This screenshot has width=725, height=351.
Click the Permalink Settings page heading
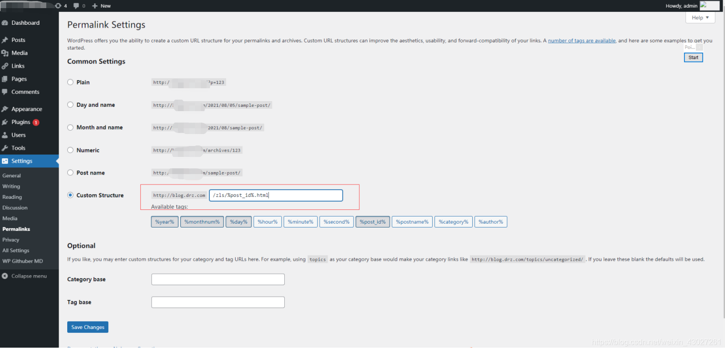[x=106, y=25]
